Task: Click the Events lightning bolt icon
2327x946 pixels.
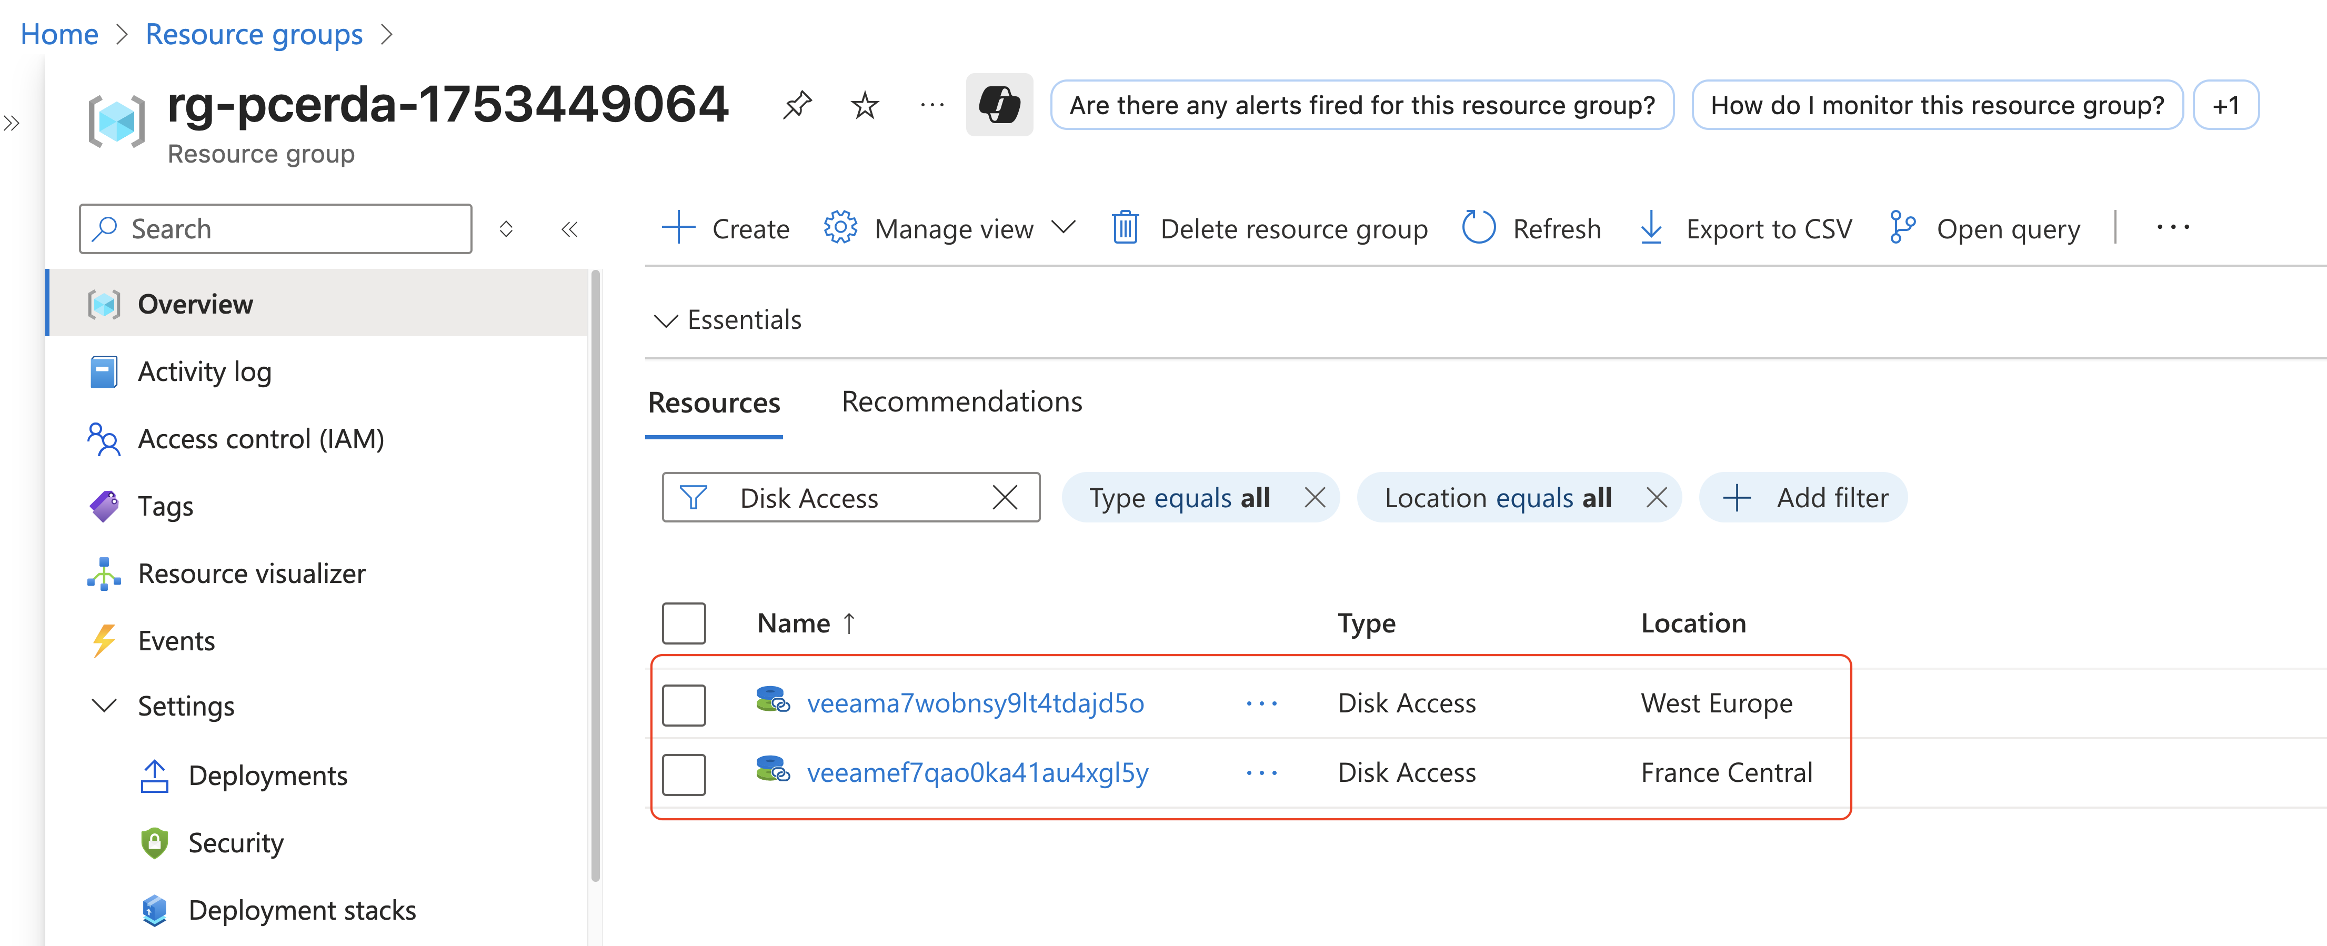Action: (104, 641)
